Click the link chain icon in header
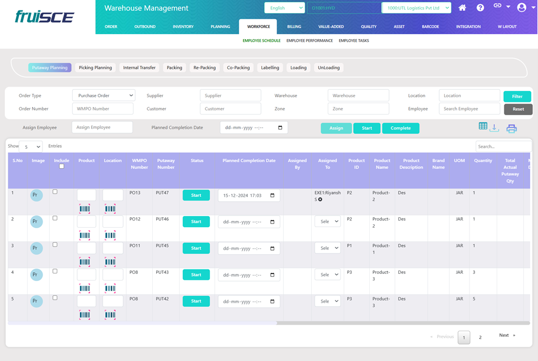Image resolution: width=538 pixels, height=361 pixels. click(x=497, y=6)
